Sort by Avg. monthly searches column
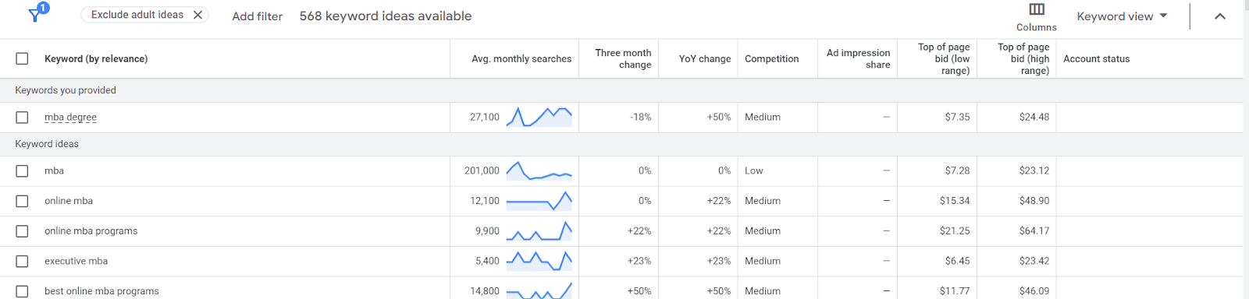The image size is (1249, 299). 521,58
